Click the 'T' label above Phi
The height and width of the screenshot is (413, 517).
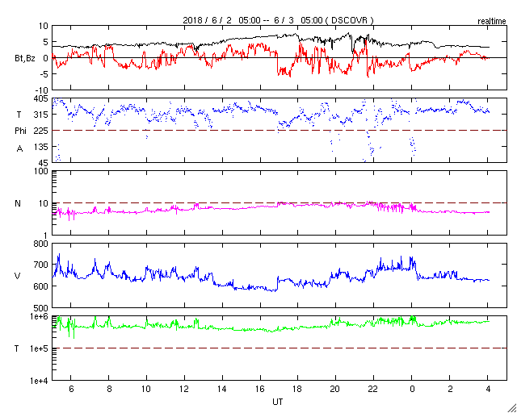click(19, 115)
